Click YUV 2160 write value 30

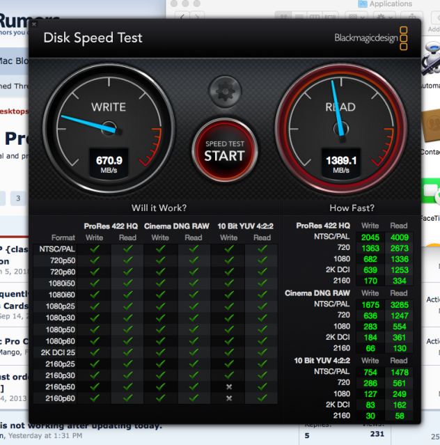coord(370,416)
